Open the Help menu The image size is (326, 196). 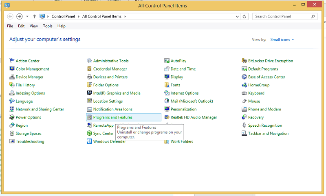(x=62, y=26)
